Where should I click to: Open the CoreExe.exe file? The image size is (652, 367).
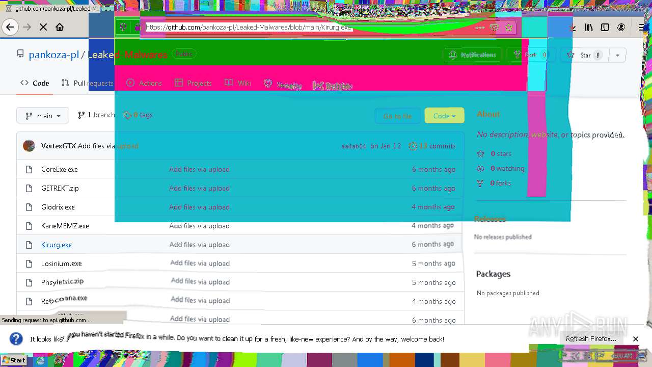coord(60,169)
